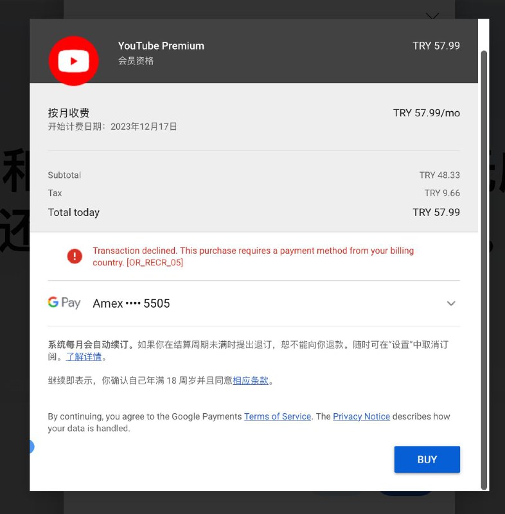Click the dialog's vertical scrollbar
This screenshot has width=505, height=514.
[x=484, y=270]
